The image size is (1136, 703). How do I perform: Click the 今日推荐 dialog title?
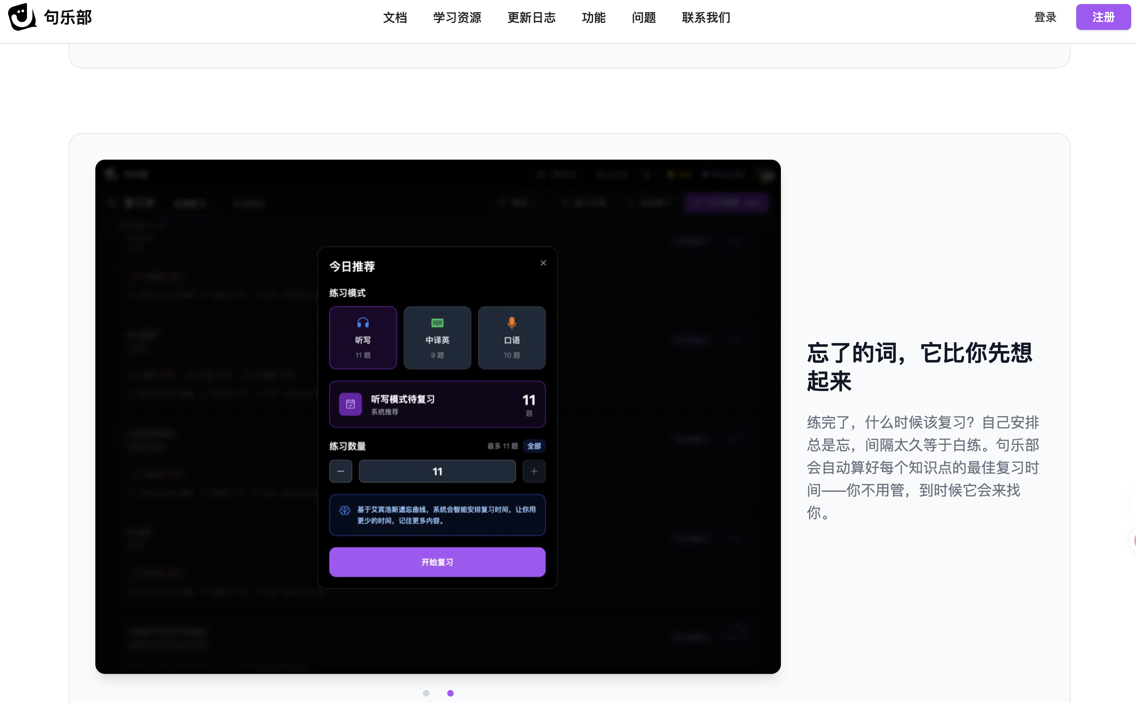click(x=352, y=266)
